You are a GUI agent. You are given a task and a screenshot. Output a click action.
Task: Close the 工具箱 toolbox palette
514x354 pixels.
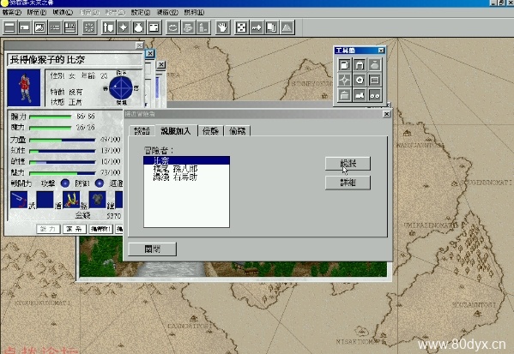point(381,51)
